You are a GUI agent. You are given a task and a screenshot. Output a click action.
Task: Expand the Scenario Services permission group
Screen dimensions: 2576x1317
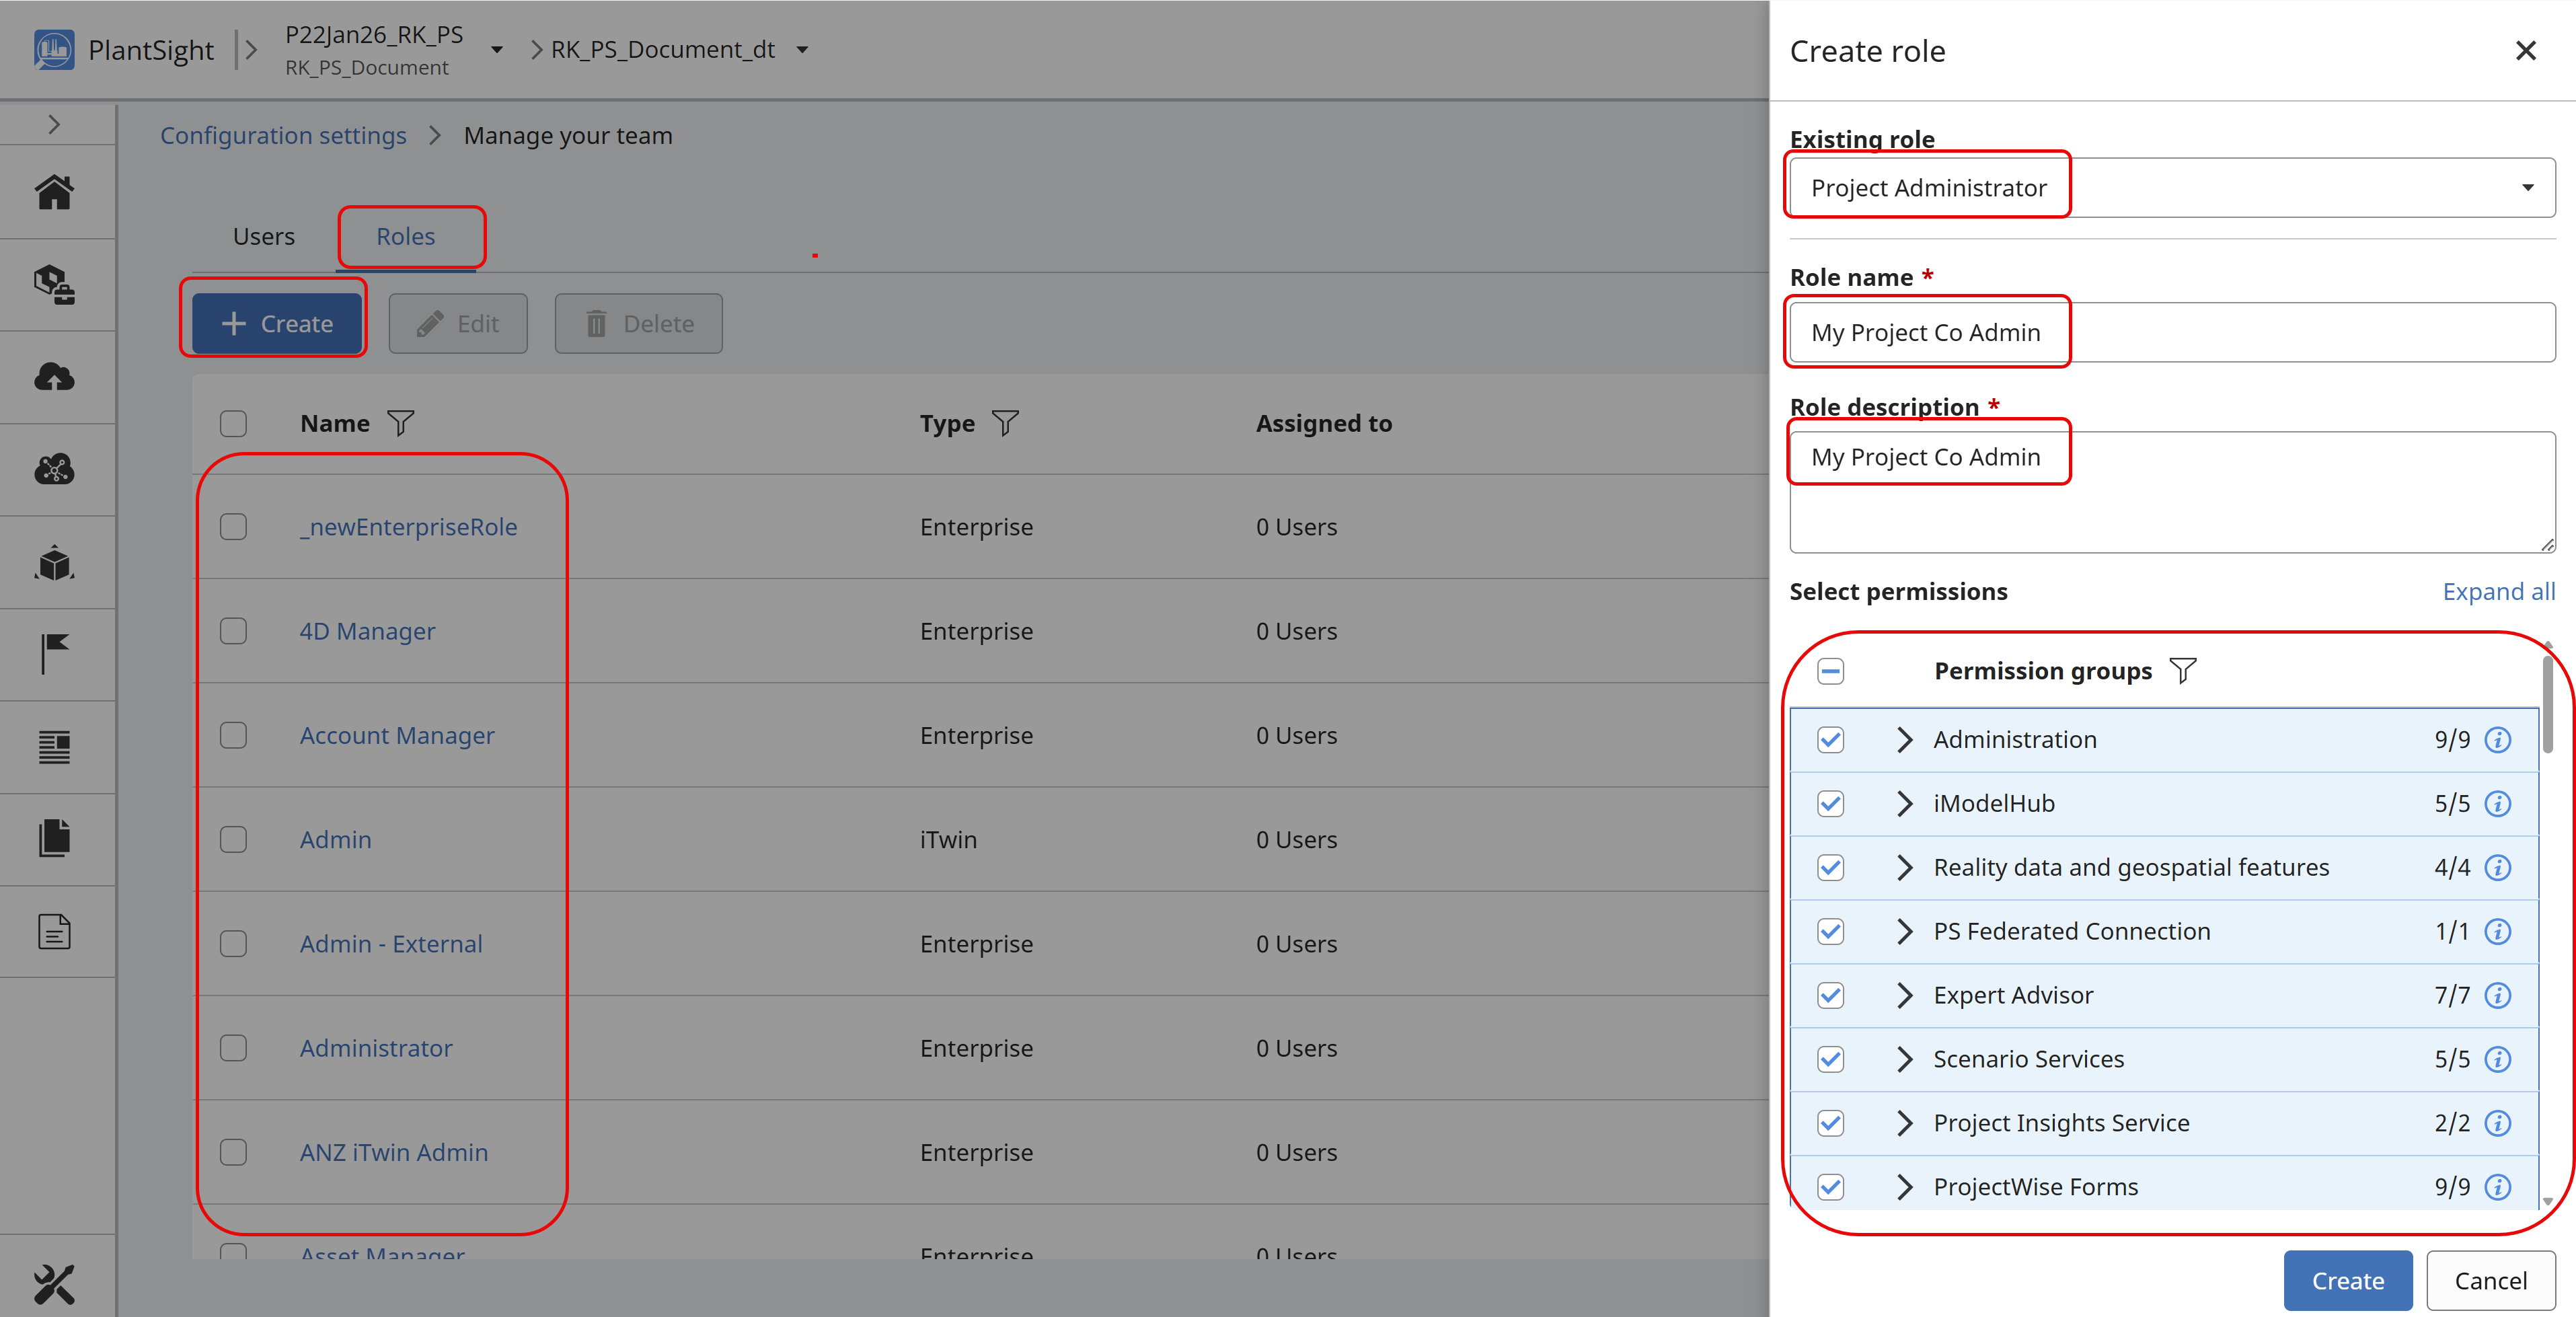pyautogui.click(x=1904, y=1059)
